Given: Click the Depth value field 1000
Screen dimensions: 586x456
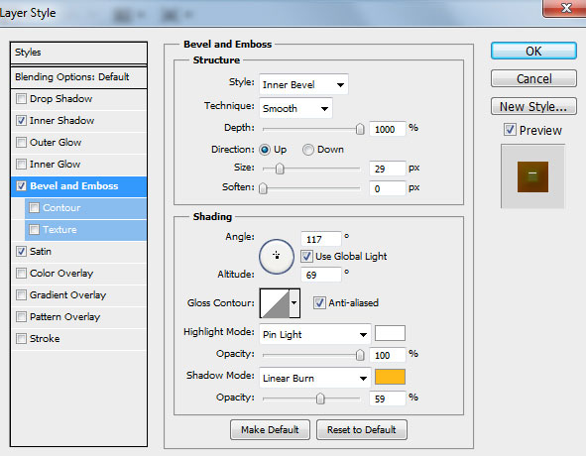Looking at the screenshot, I should pyautogui.click(x=387, y=129).
